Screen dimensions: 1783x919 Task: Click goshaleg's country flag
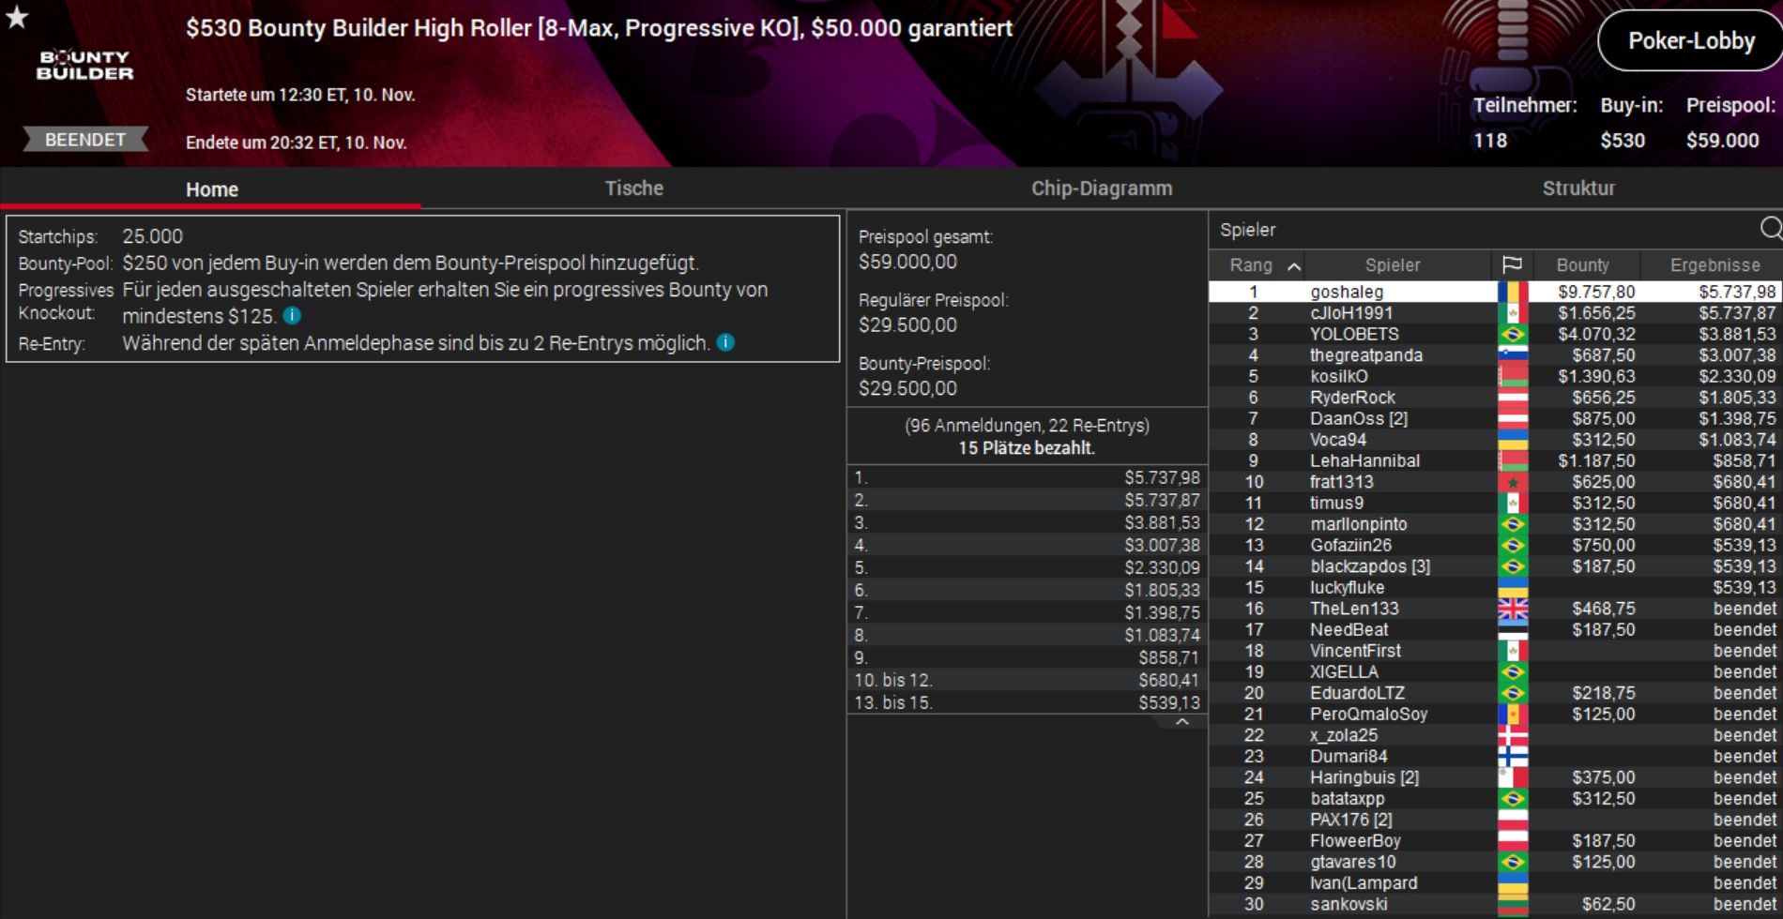(x=1513, y=292)
